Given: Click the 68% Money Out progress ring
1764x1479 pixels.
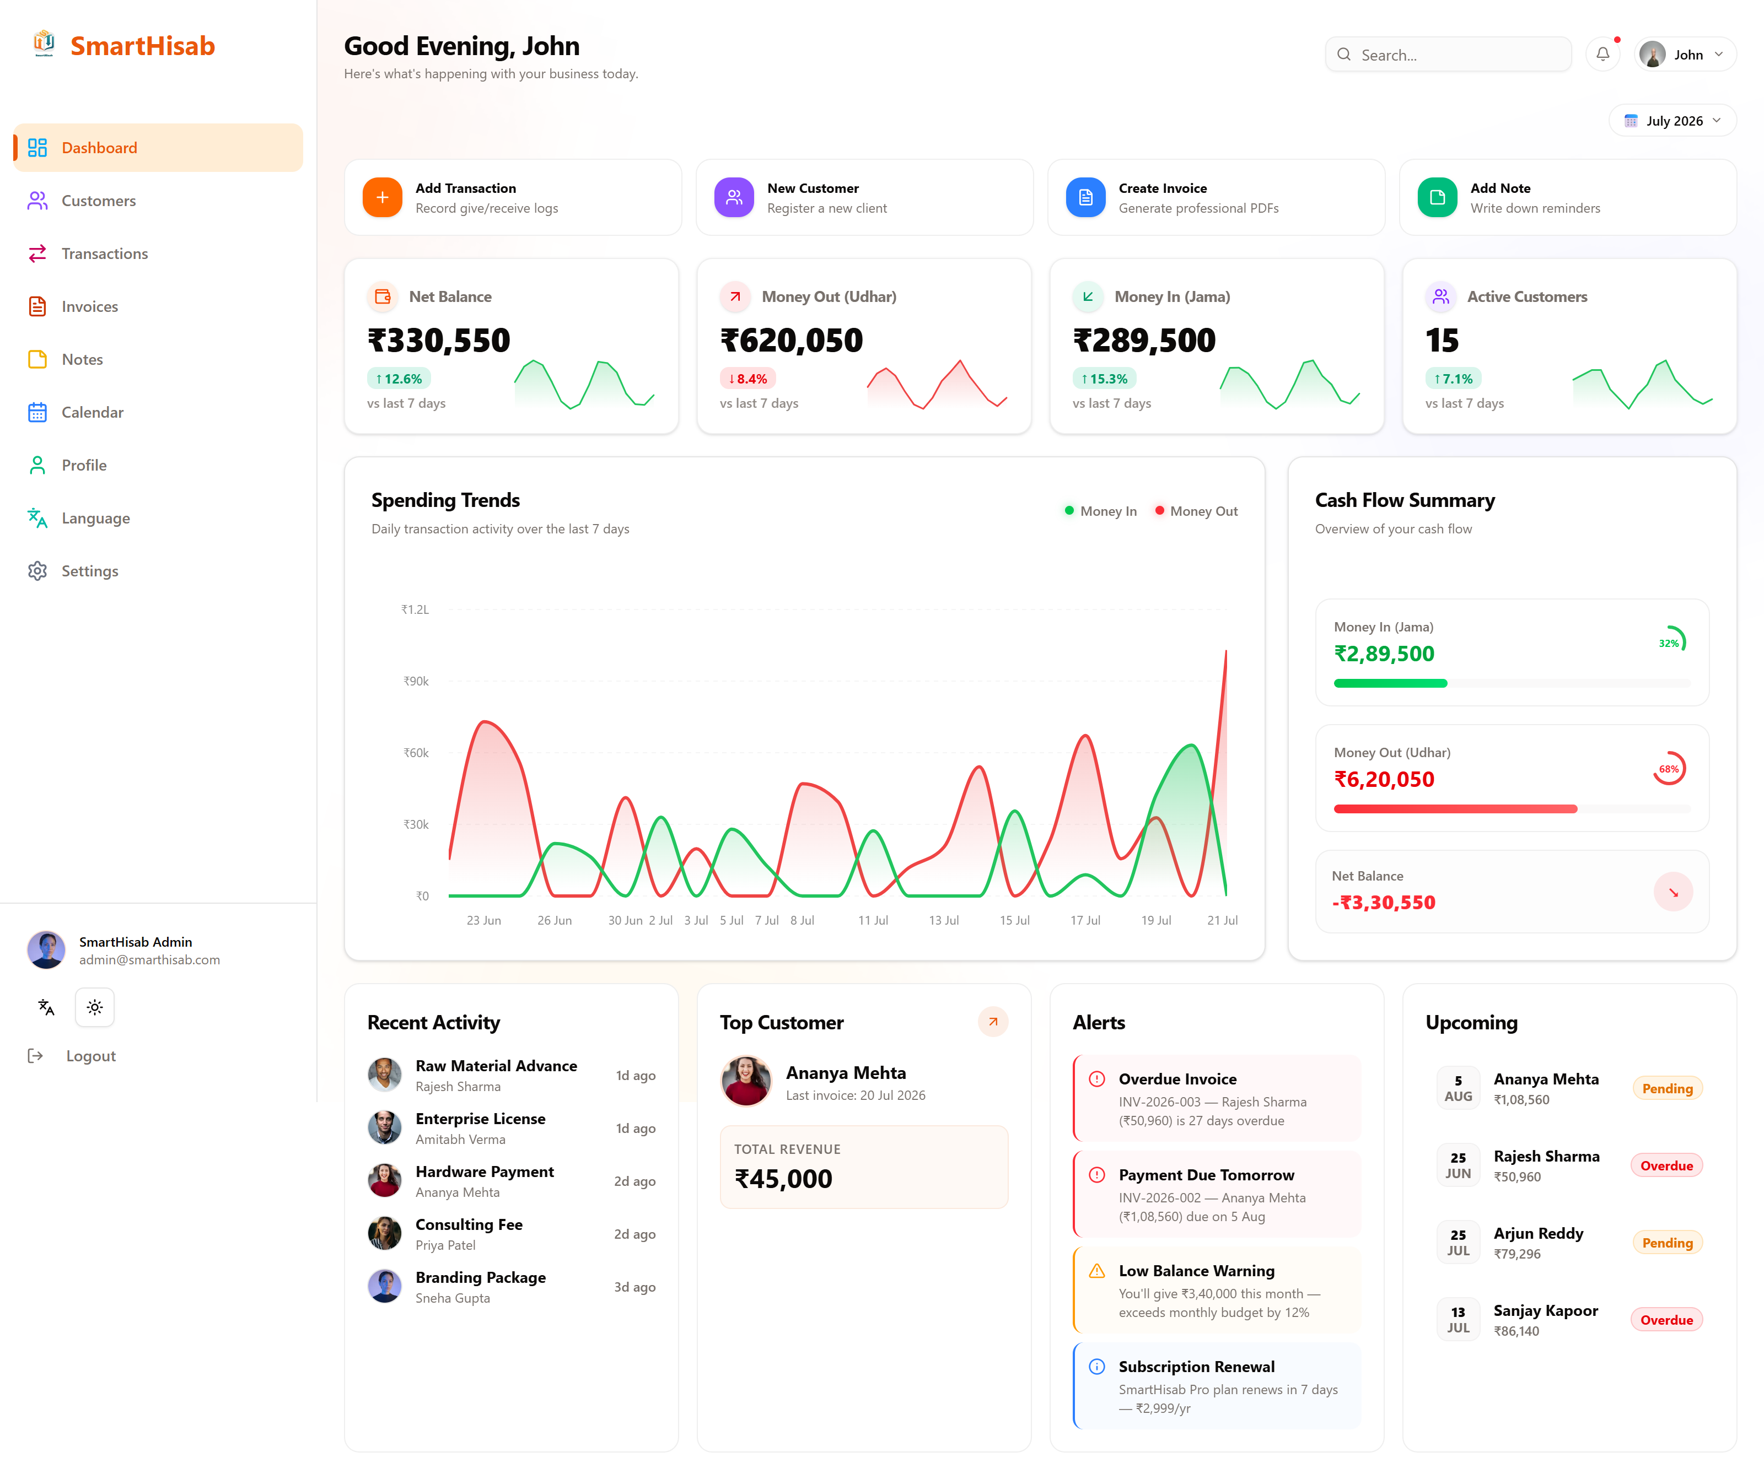Looking at the screenshot, I should (x=1670, y=769).
